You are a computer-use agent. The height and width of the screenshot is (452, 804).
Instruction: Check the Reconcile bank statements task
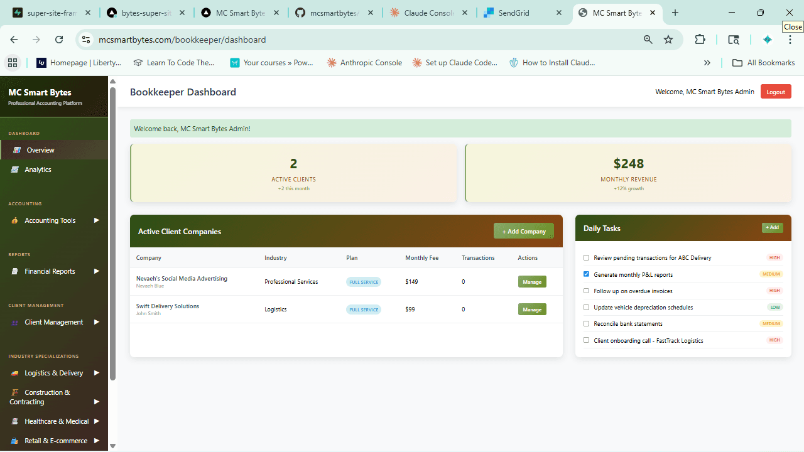586,323
